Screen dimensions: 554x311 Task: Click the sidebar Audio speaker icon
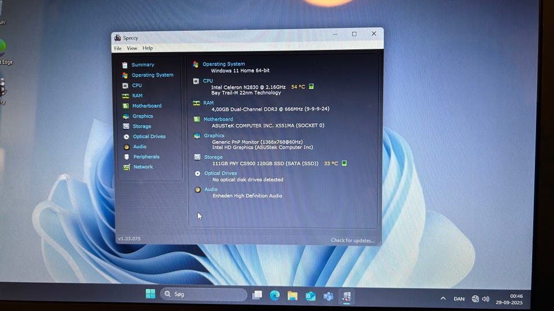tap(126, 147)
